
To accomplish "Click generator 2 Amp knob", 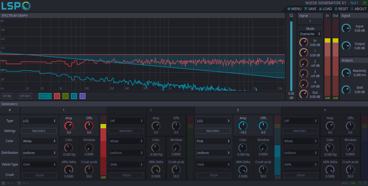I will pos(156,126).
